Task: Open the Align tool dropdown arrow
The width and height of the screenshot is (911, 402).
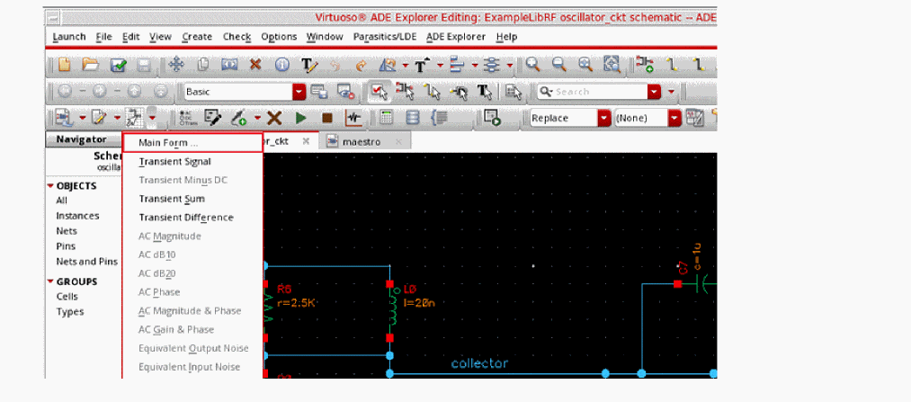Action: (x=475, y=65)
